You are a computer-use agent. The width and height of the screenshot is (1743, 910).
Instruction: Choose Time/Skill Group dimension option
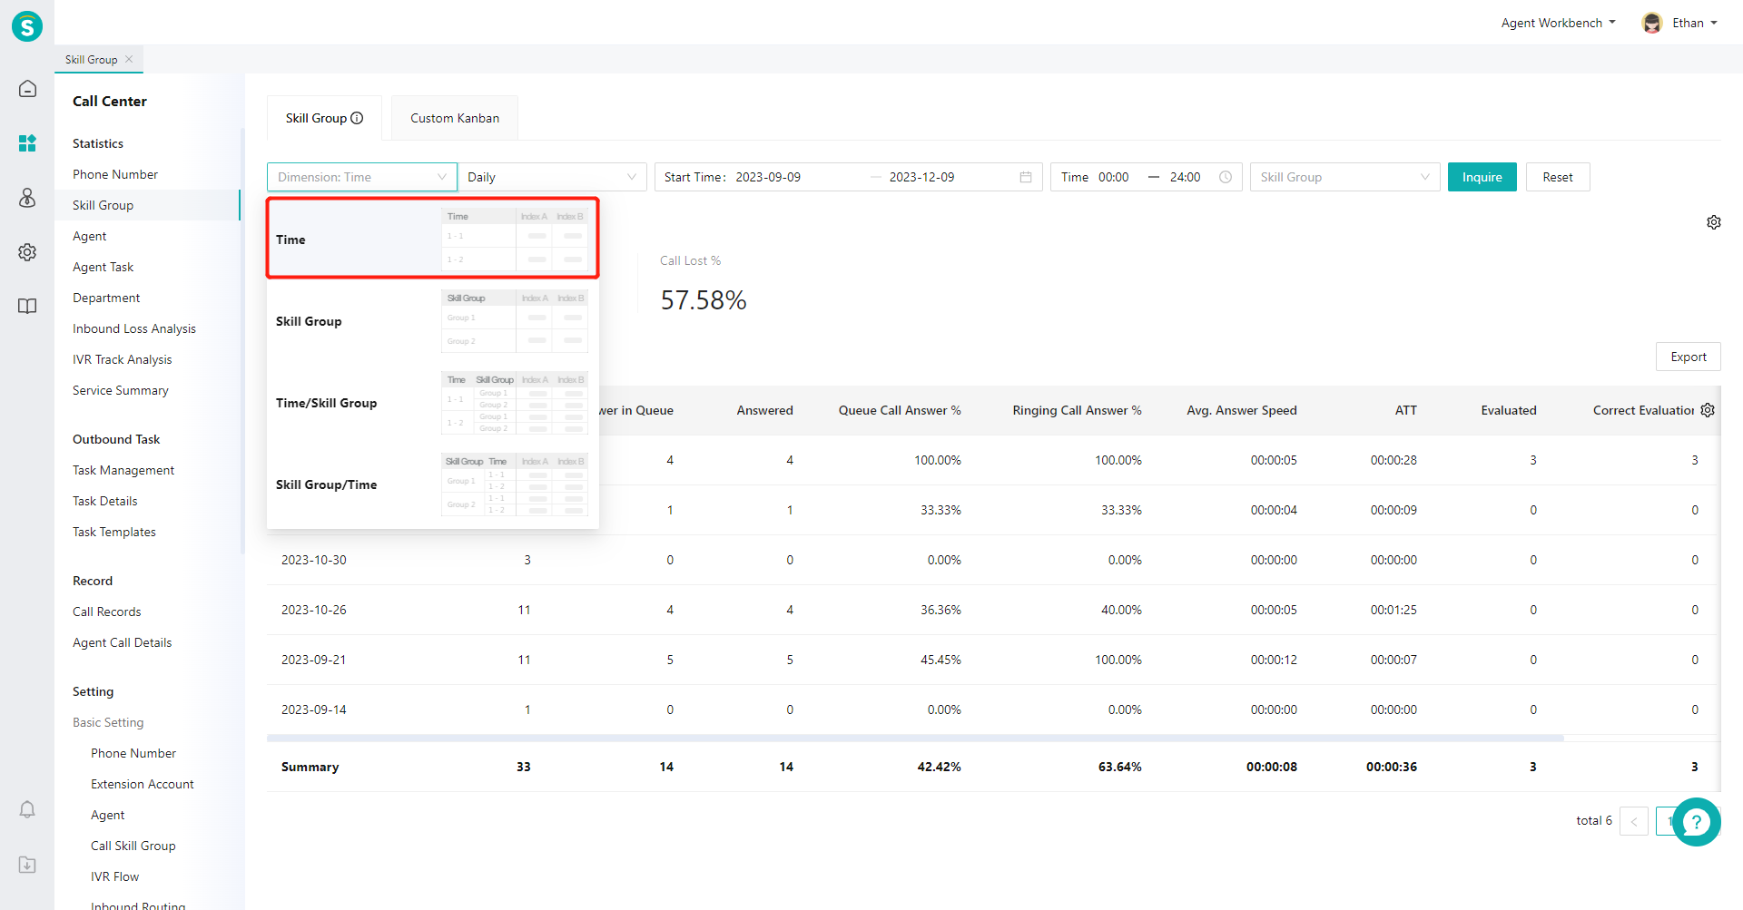coord(433,403)
